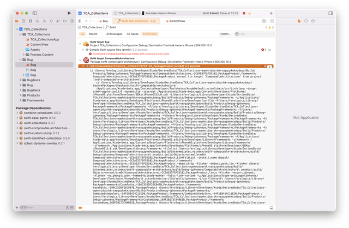
Task: Open the Find navigator magnifier icon
Action: click(38, 21)
